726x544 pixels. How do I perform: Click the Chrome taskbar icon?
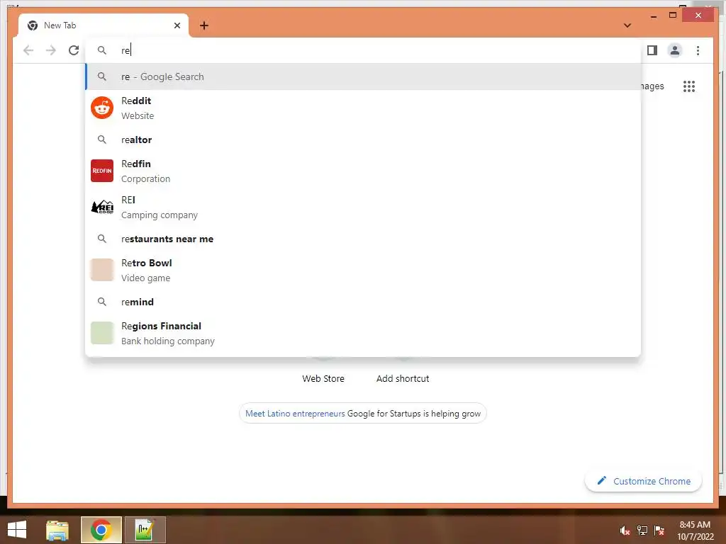[101, 530]
